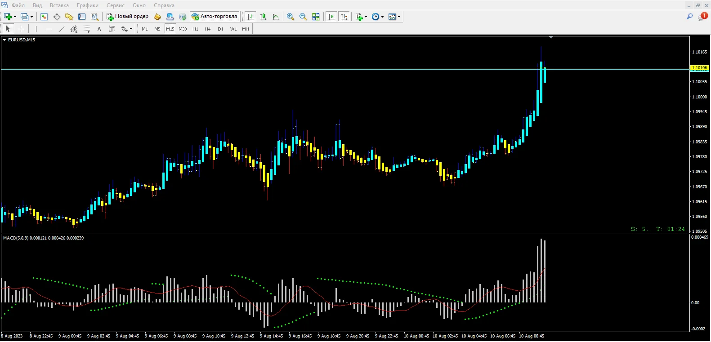Switch to D1 timeframe
Image resolution: width=711 pixels, height=342 pixels.
(x=220, y=29)
